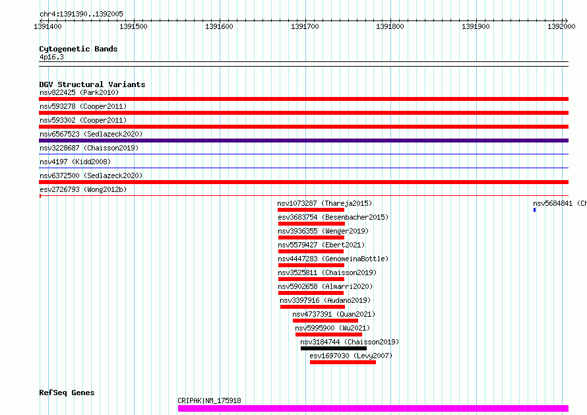Click the thin red esv2726793 line
587x415 pixels.
[x=303, y=195]
